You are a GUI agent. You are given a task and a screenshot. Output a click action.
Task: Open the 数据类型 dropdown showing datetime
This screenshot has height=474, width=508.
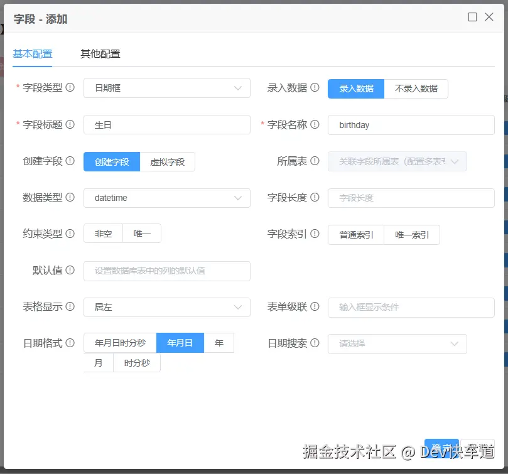pos(167,198)
